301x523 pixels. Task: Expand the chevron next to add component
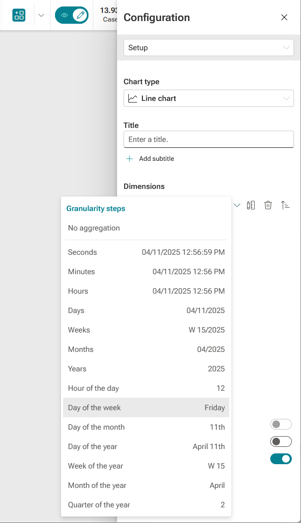[x=41, y=15]
